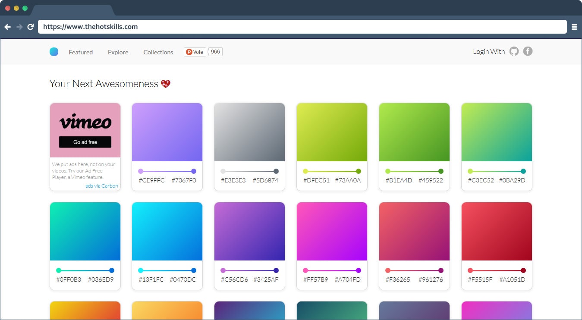Copy hex code #C3EC52

point(481,180)
